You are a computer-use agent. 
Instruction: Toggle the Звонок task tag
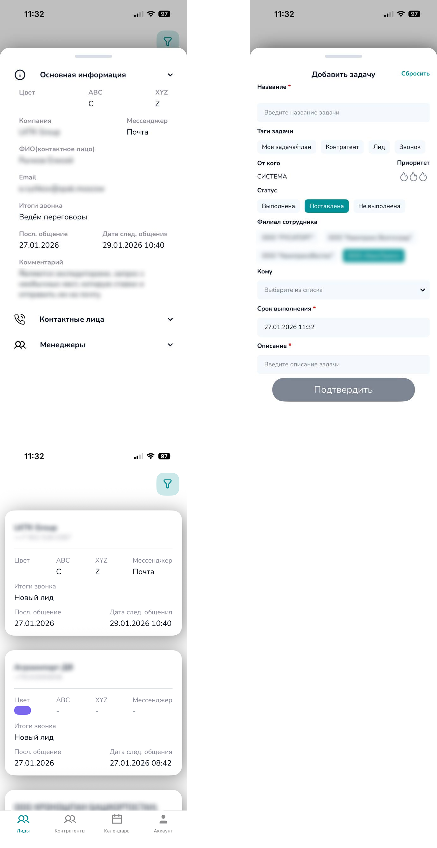coord(410,147)
